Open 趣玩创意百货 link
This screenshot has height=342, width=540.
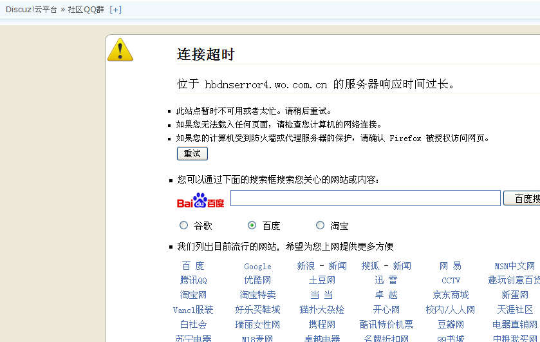click(x=514, y=280)
